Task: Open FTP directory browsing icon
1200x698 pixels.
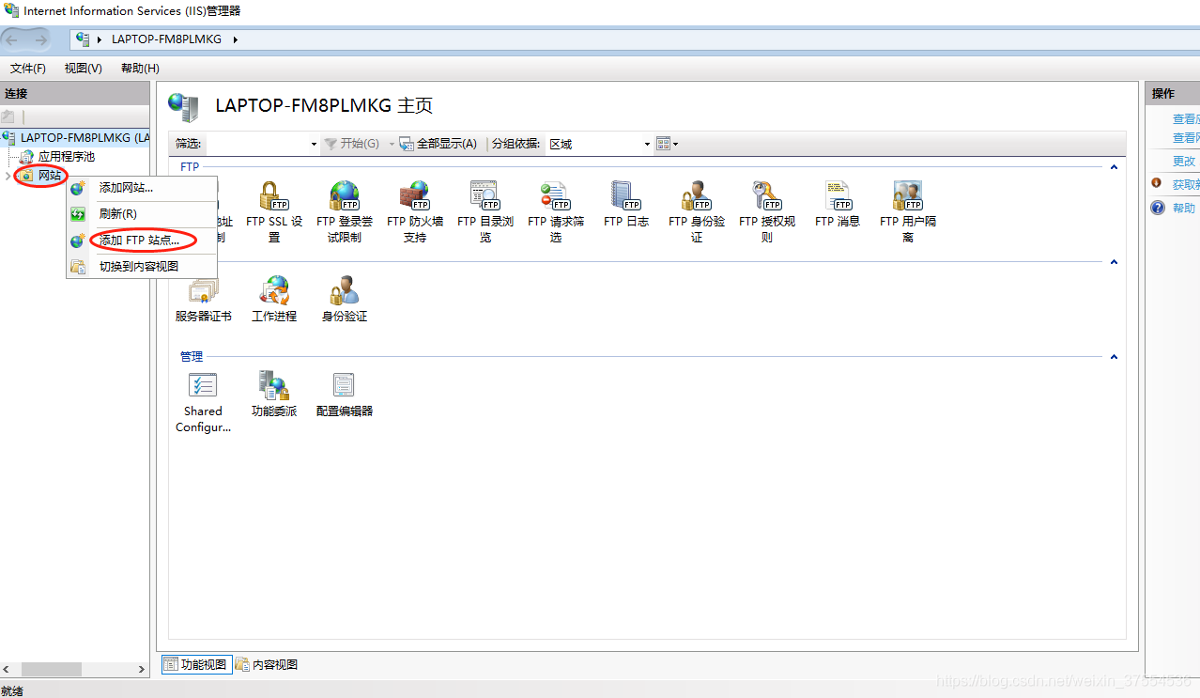Action: coord(485,211)
